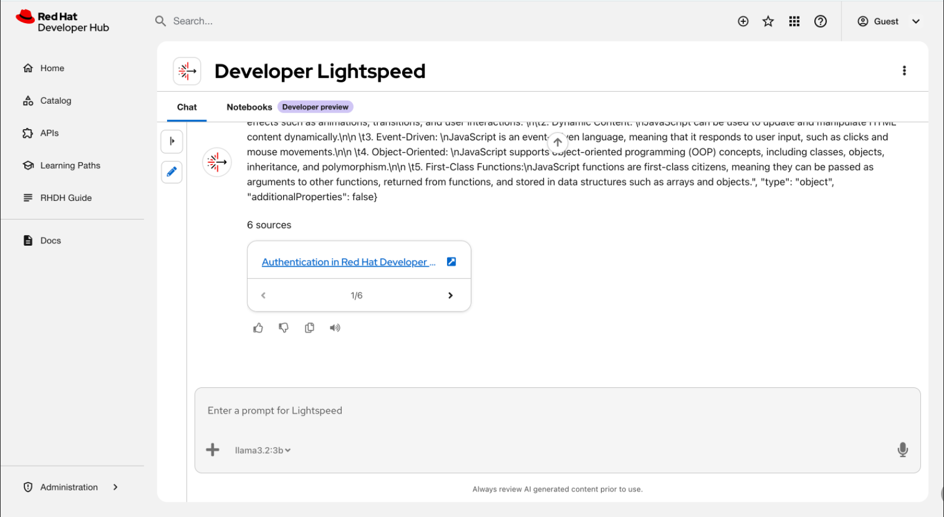This screenshot has height=517, width=944.
Task: Expand the chat history drawer toggle
Action: tap(172, 142)
